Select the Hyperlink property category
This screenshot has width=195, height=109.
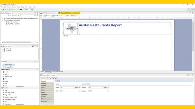[x=47, y=86]
